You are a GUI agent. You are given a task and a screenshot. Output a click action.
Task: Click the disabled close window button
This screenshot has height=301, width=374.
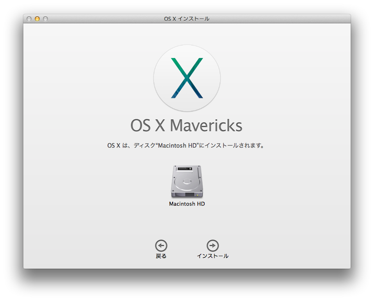coord(29,19)
